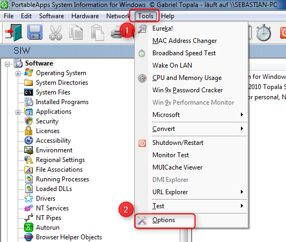This screenshot has height=242, width=286.
Task: Open the Help menu
Action: 167,16
